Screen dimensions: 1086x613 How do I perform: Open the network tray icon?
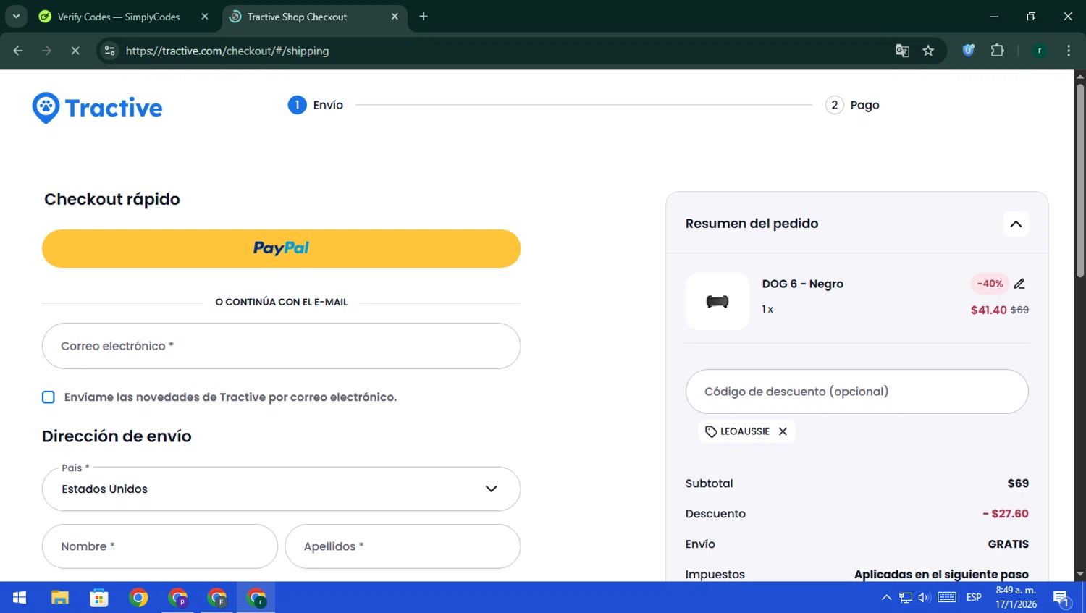[906, 598]
